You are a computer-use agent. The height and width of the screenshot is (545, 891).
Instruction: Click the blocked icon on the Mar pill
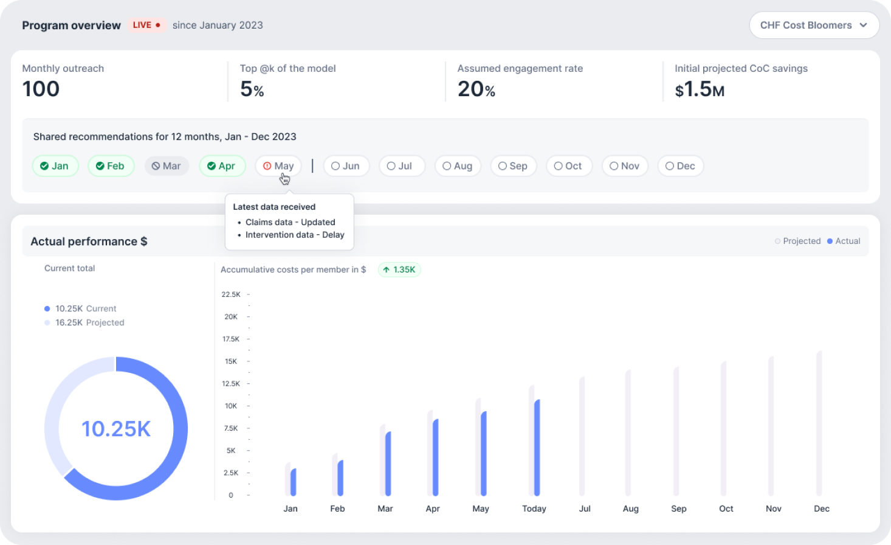coord(155,165)
